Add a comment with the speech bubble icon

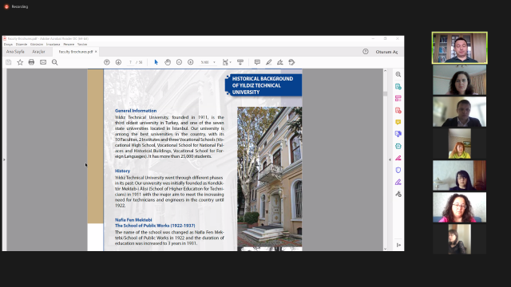(x=257, y=62)
